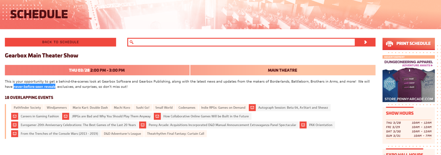Image resolution: width=441 pixels, height=155 pixels.
Task: Click the Gearbox Main Theater Show title
Action: (x=42, y=55)
